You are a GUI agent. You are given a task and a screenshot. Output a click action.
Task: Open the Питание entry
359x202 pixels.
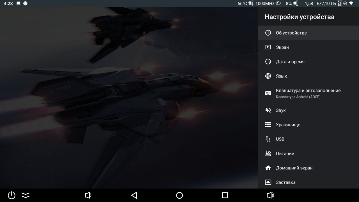coord(309,153)
